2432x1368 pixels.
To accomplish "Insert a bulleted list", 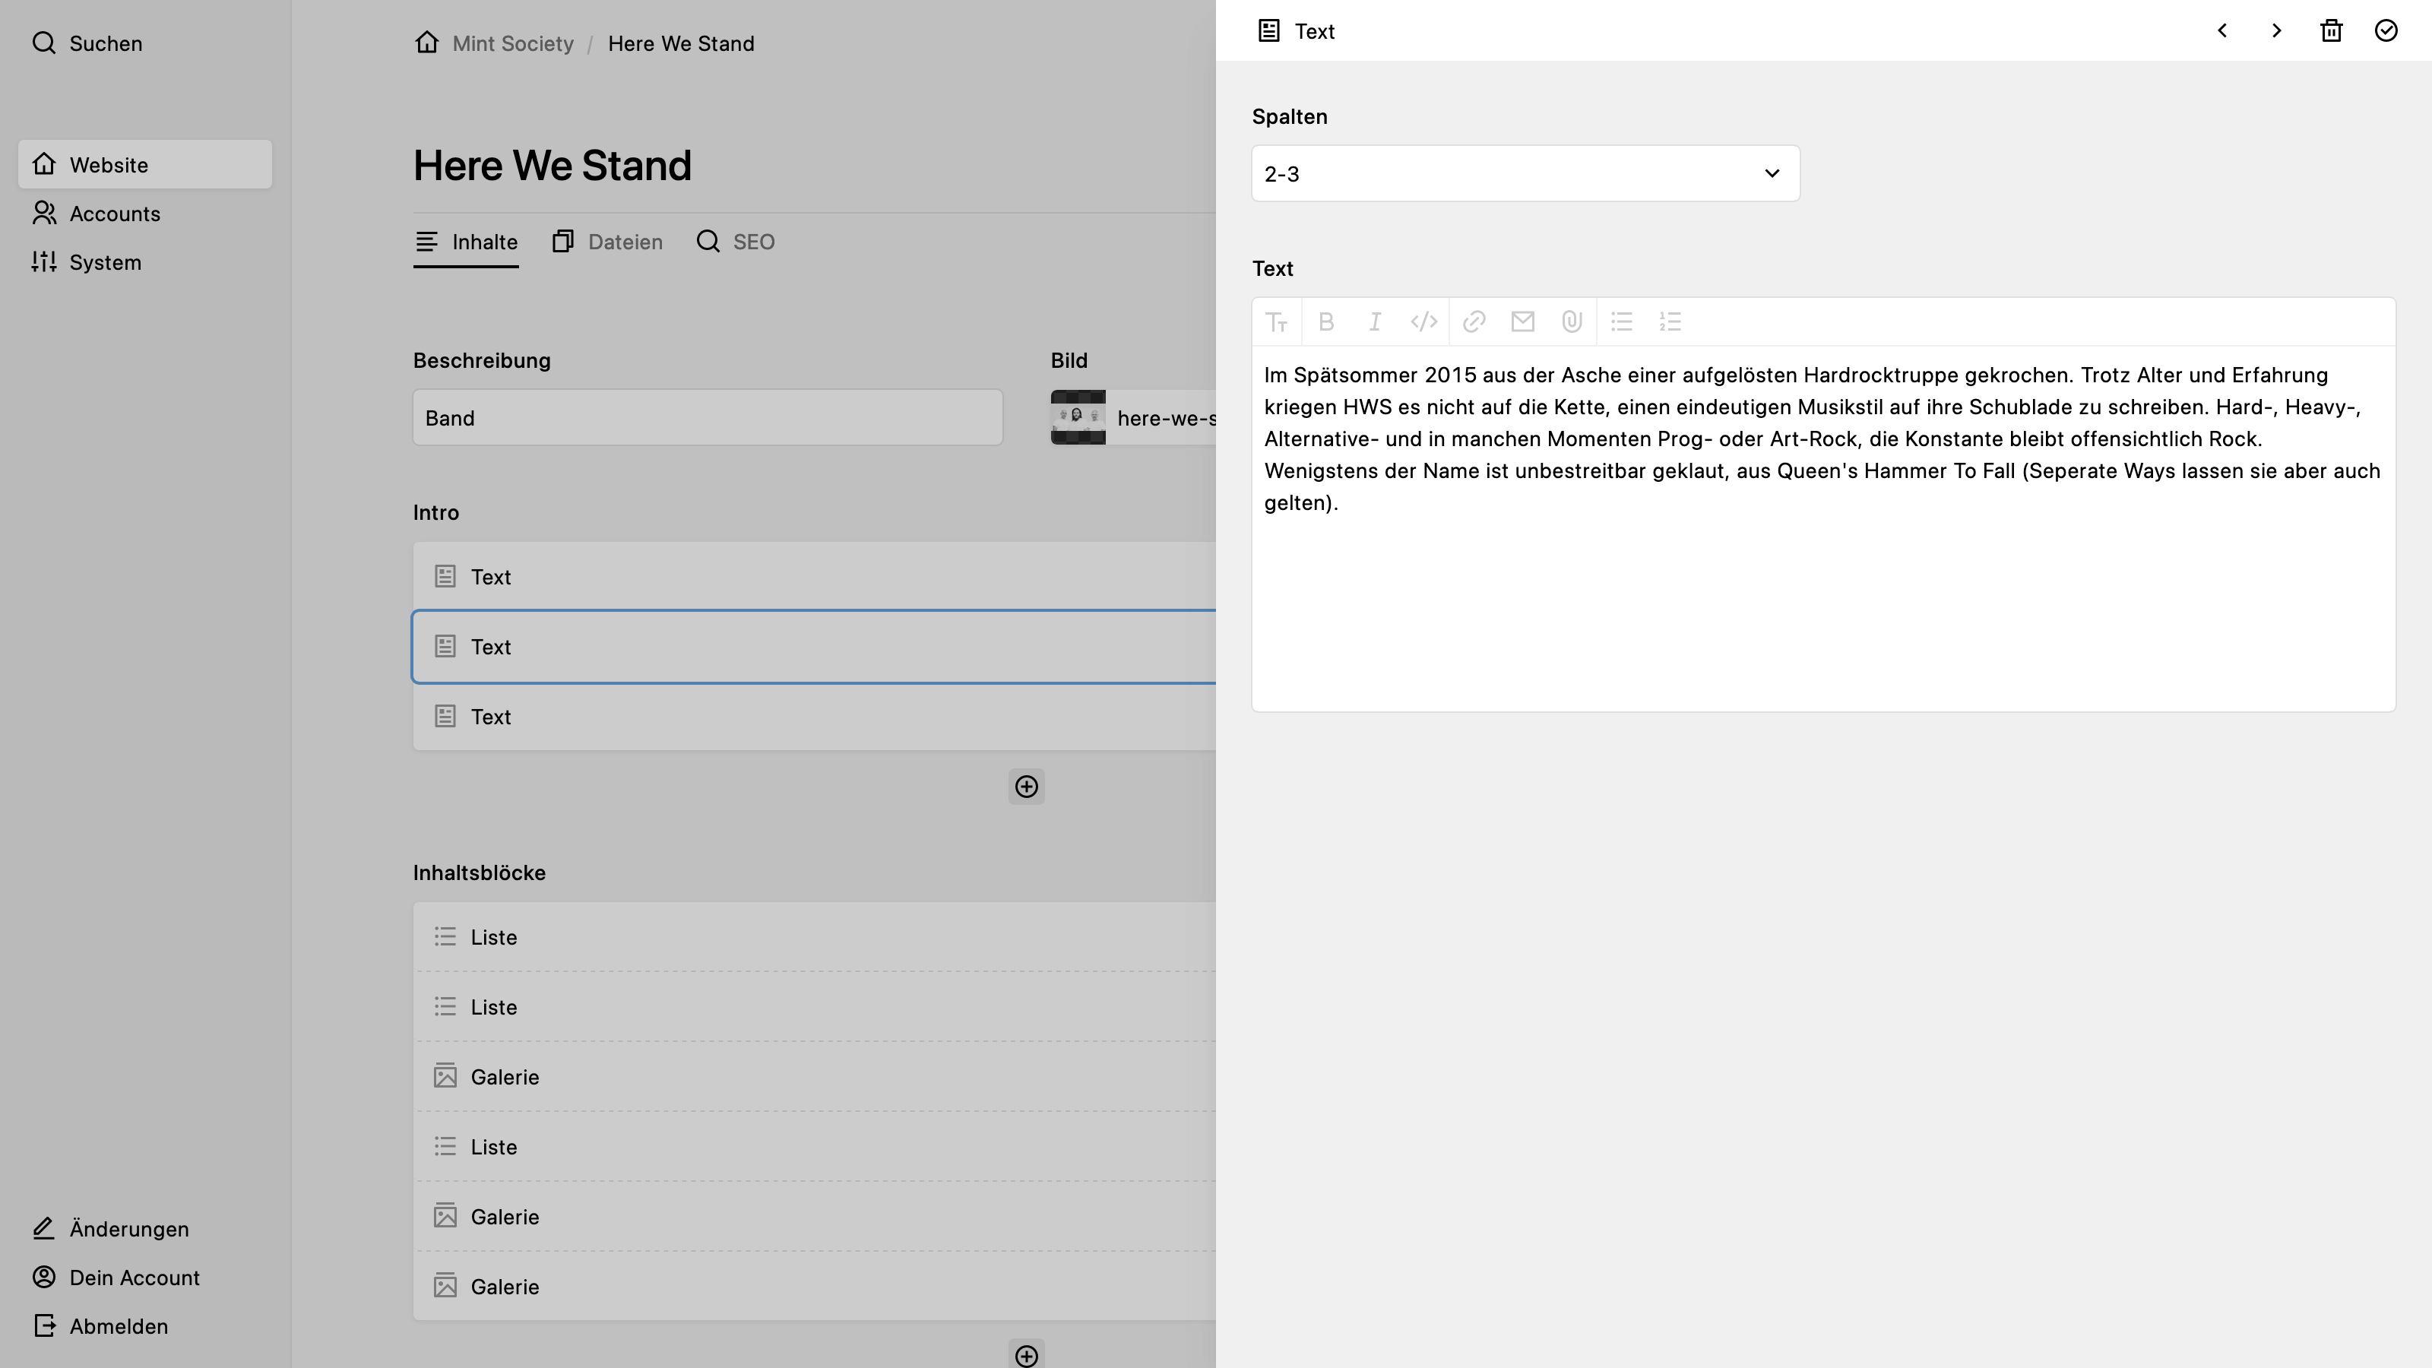I will (1622, 322).
